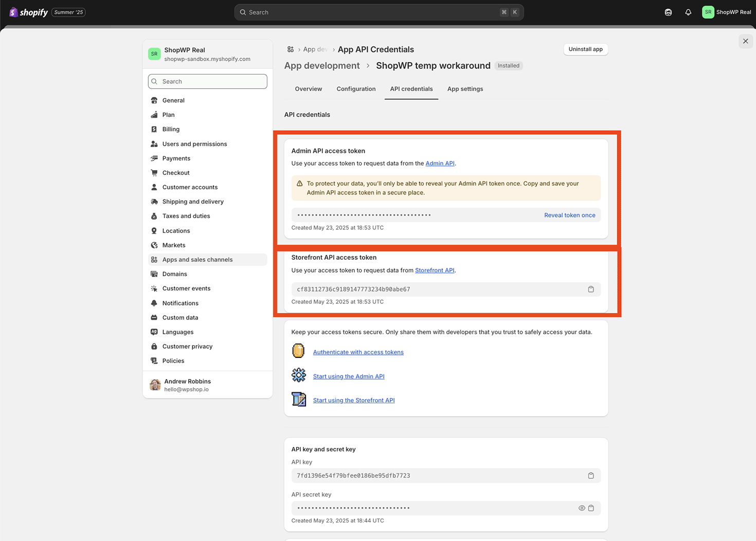Open Billing settings
Image resolution: width=756 pixels, height=541 pixels.
(x=208, y=129)
